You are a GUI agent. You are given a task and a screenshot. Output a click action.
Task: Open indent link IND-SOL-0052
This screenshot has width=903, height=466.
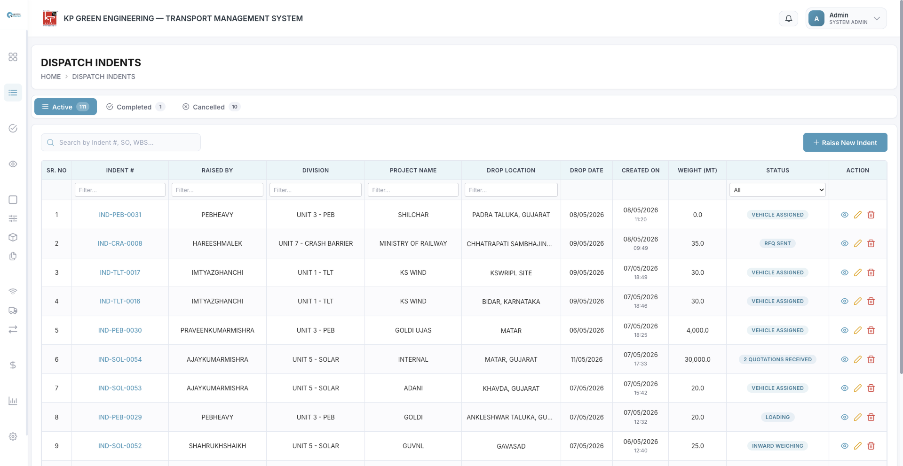[120, 446]
